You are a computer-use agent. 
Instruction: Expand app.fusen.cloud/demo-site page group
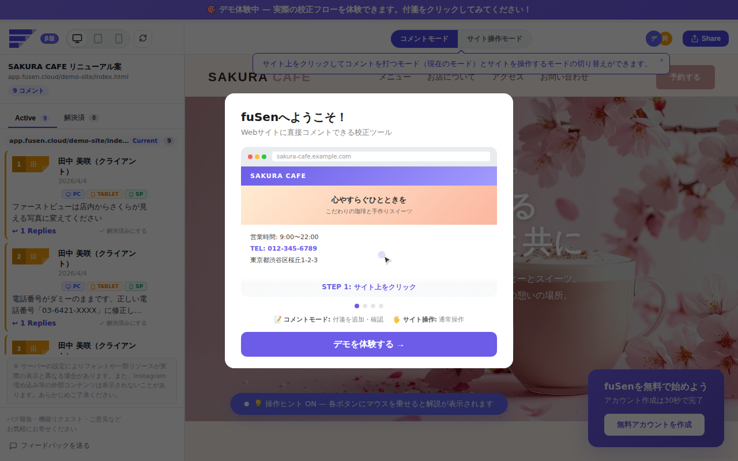(92, 141)
